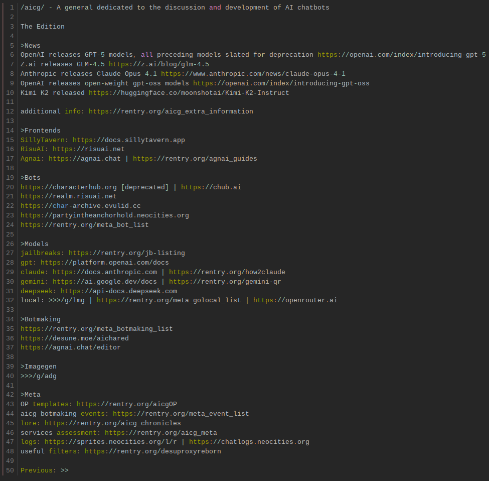Open the api-docs.deepseek.com link
Screen dimensions: 489x481
click(119, 291)
